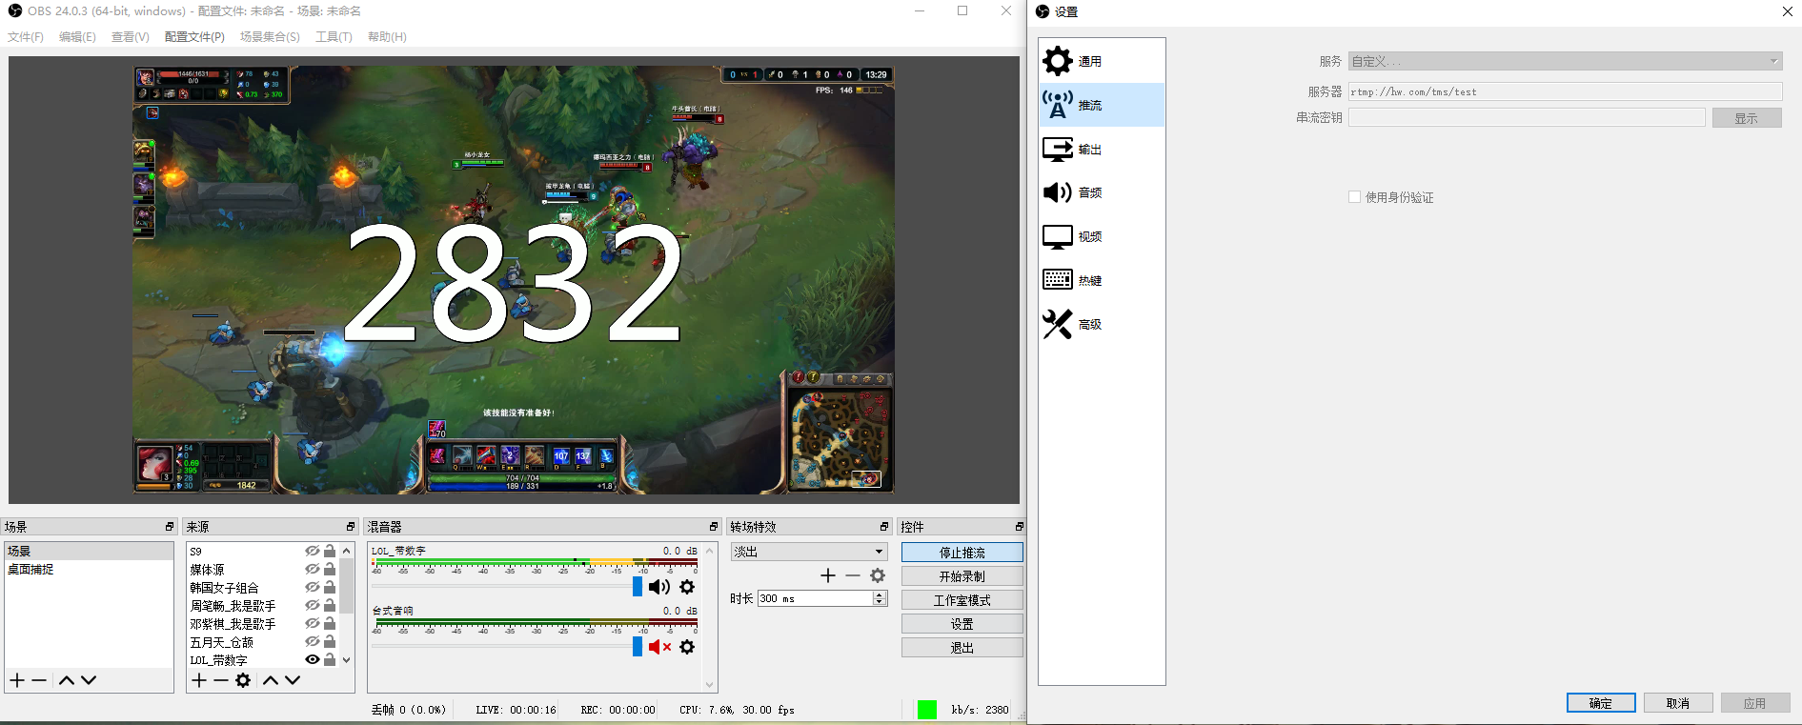Lock the LOL_带数字 source
Viewport: 1802px width, 725px height.
click(330, 659)
